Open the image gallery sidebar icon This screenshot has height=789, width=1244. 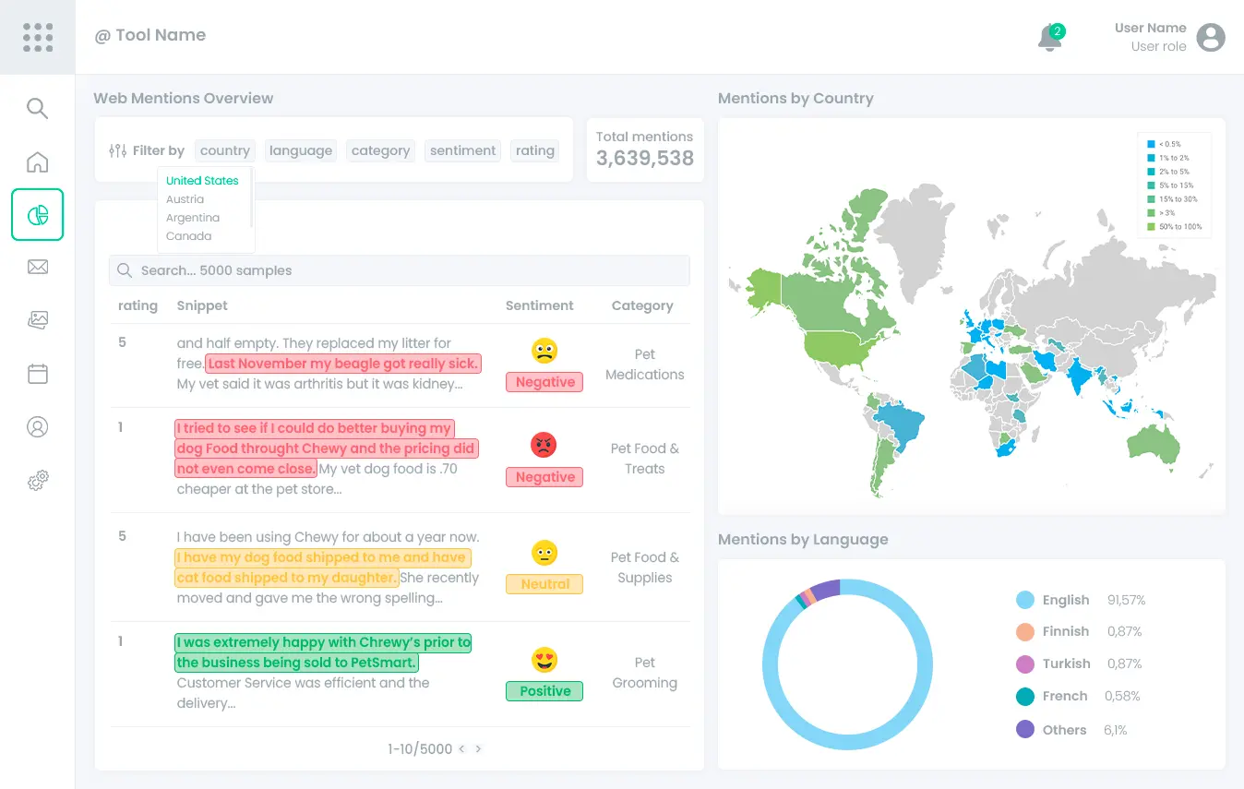37,320
